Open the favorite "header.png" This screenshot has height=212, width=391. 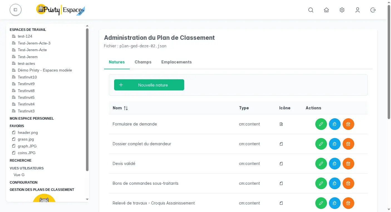[x=27, y=132]
